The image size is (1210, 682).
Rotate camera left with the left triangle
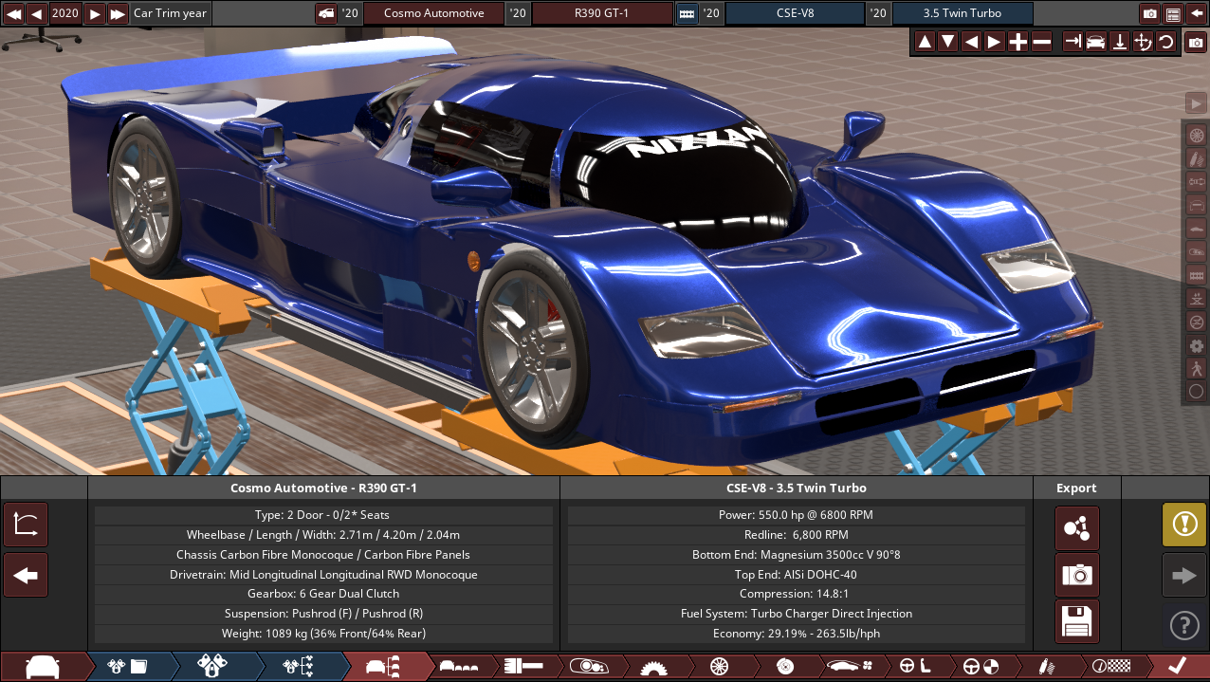tap(971, 42)
